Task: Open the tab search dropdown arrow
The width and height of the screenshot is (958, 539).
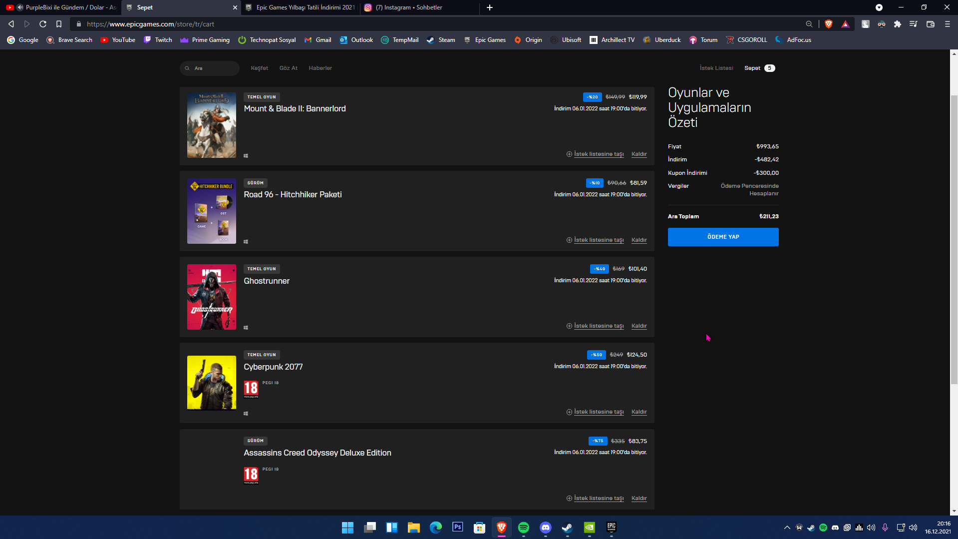Action: [879, 7]
